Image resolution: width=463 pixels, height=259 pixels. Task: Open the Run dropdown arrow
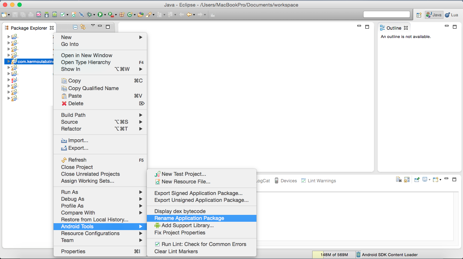point(105,15)
